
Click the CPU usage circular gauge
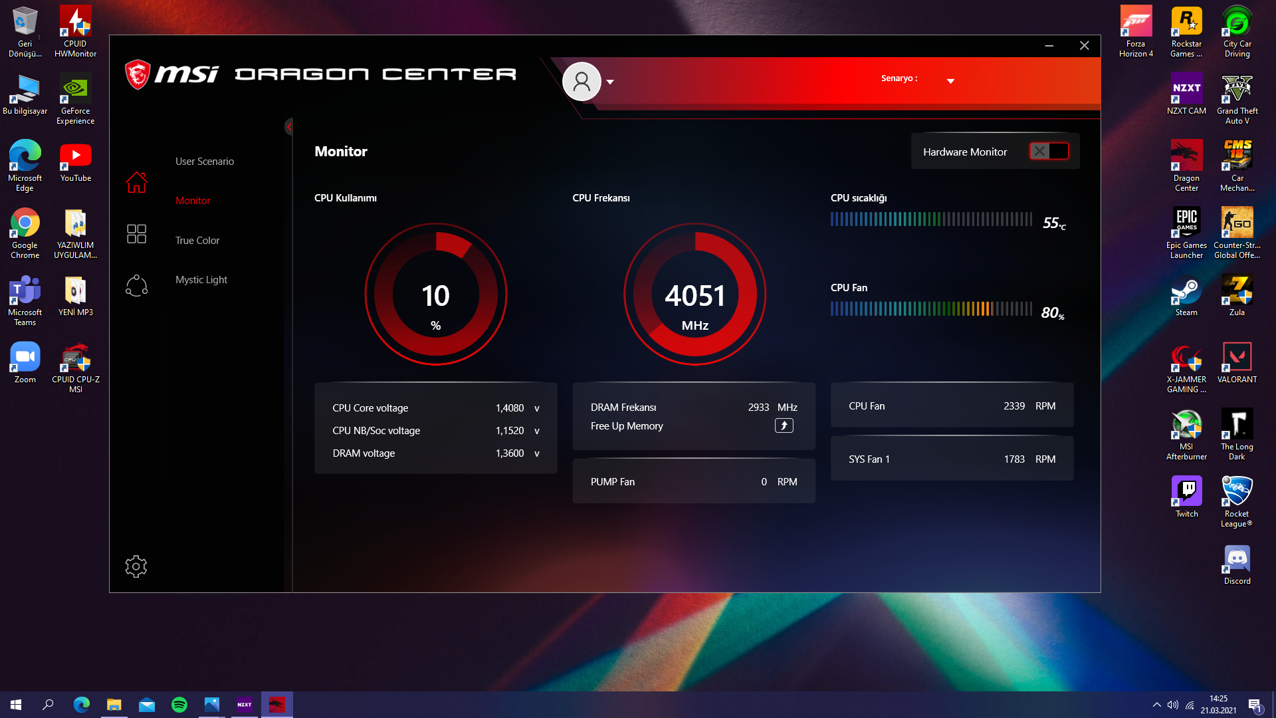pos(436,295)
